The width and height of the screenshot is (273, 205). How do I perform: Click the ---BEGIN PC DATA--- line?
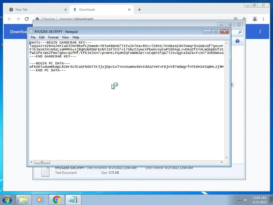[x=50, y=63]
